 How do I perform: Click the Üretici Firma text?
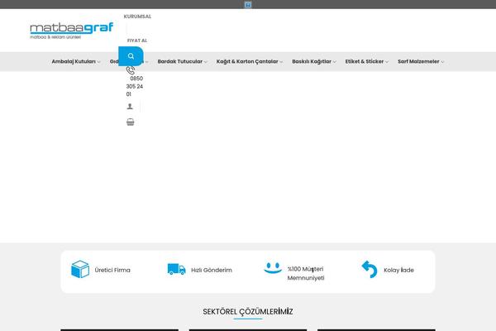(x=112, y=271)
